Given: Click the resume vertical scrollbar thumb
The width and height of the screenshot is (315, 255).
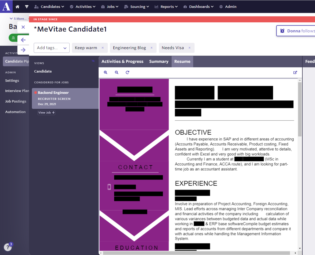Looking at the screenshot, I should point(300,109).
